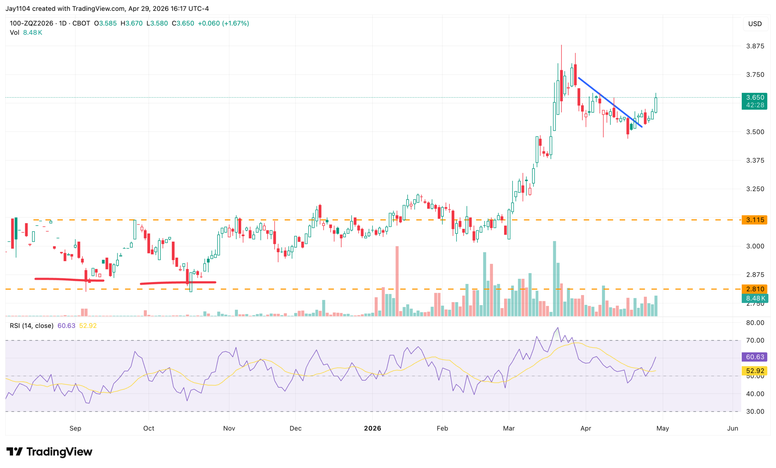Click the orange 3.115 price level tag
This screenshot has width=776, height=468.
754,220
